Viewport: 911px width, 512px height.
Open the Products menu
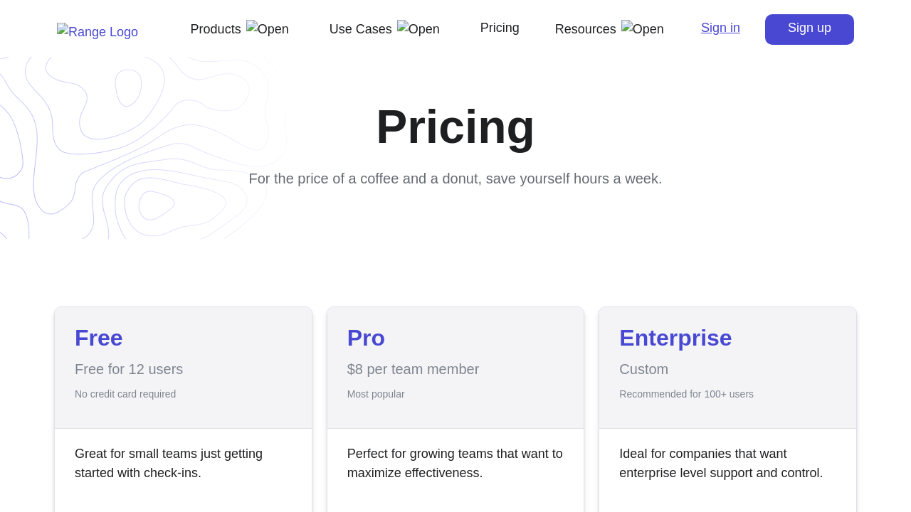click(x=216, y=29)
